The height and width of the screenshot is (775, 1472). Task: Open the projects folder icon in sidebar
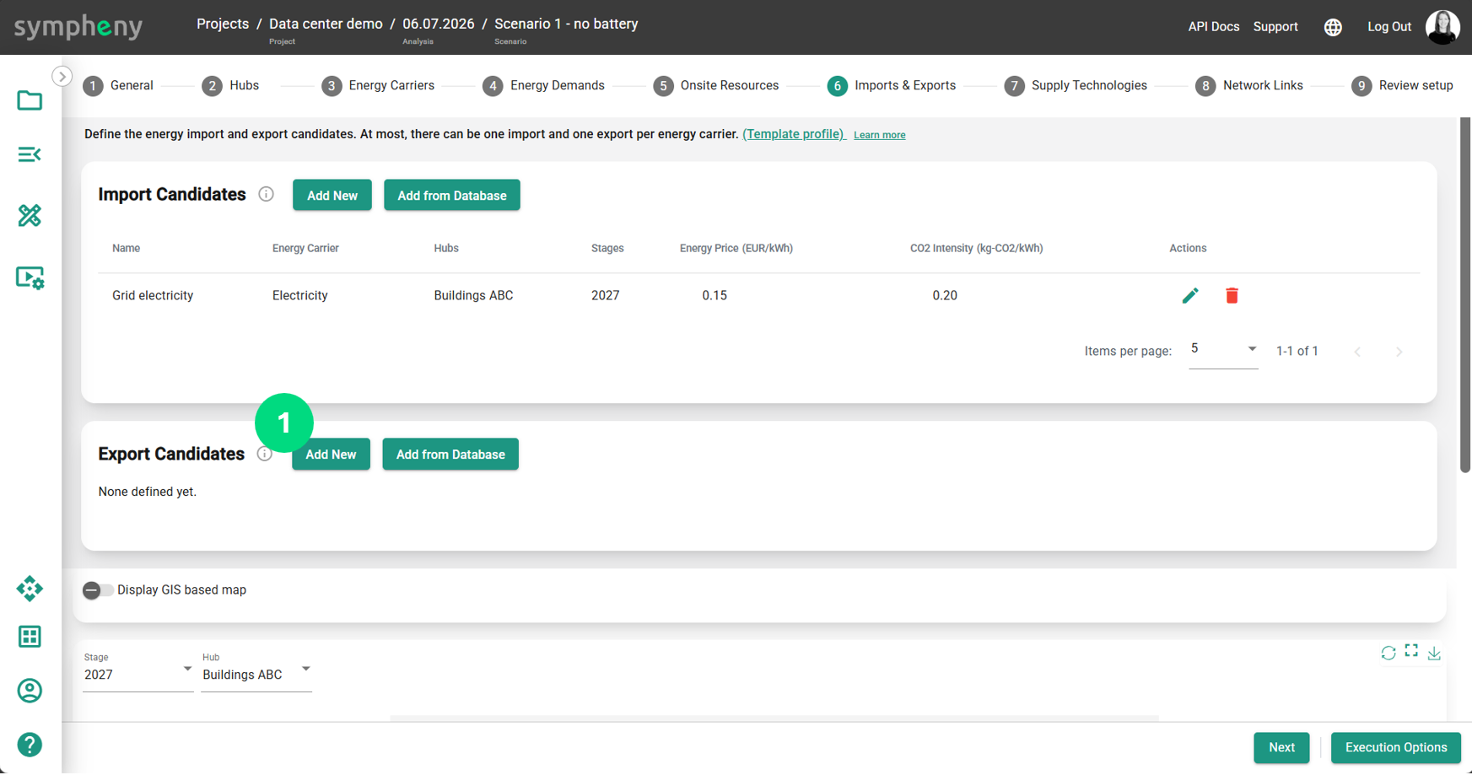tap(30, 100)
